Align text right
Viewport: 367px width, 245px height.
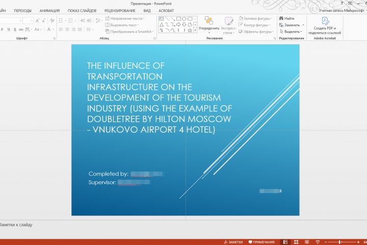[73, 29]
